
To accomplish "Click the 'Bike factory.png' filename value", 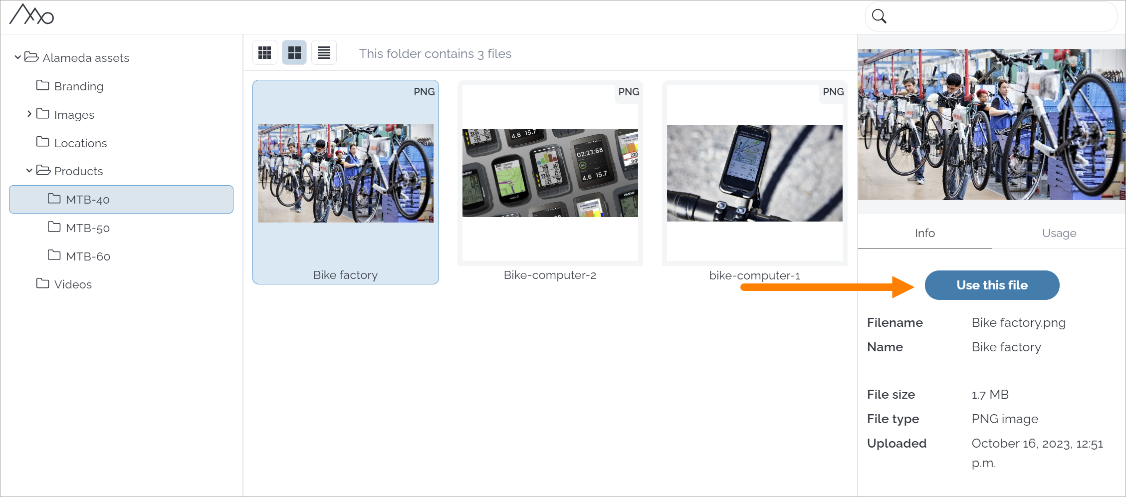I will pyautogui.click(x=1019, y=323).
